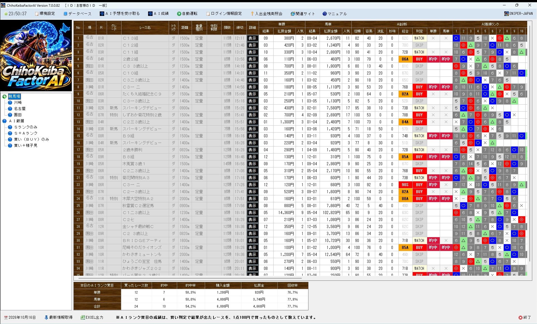The image size is (537, 324).
Task: Click the 14,360円 payout cell
Action: (x=284, y=213)
